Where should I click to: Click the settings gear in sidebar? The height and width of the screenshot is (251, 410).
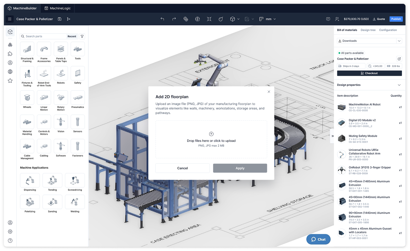coord(10,232)
